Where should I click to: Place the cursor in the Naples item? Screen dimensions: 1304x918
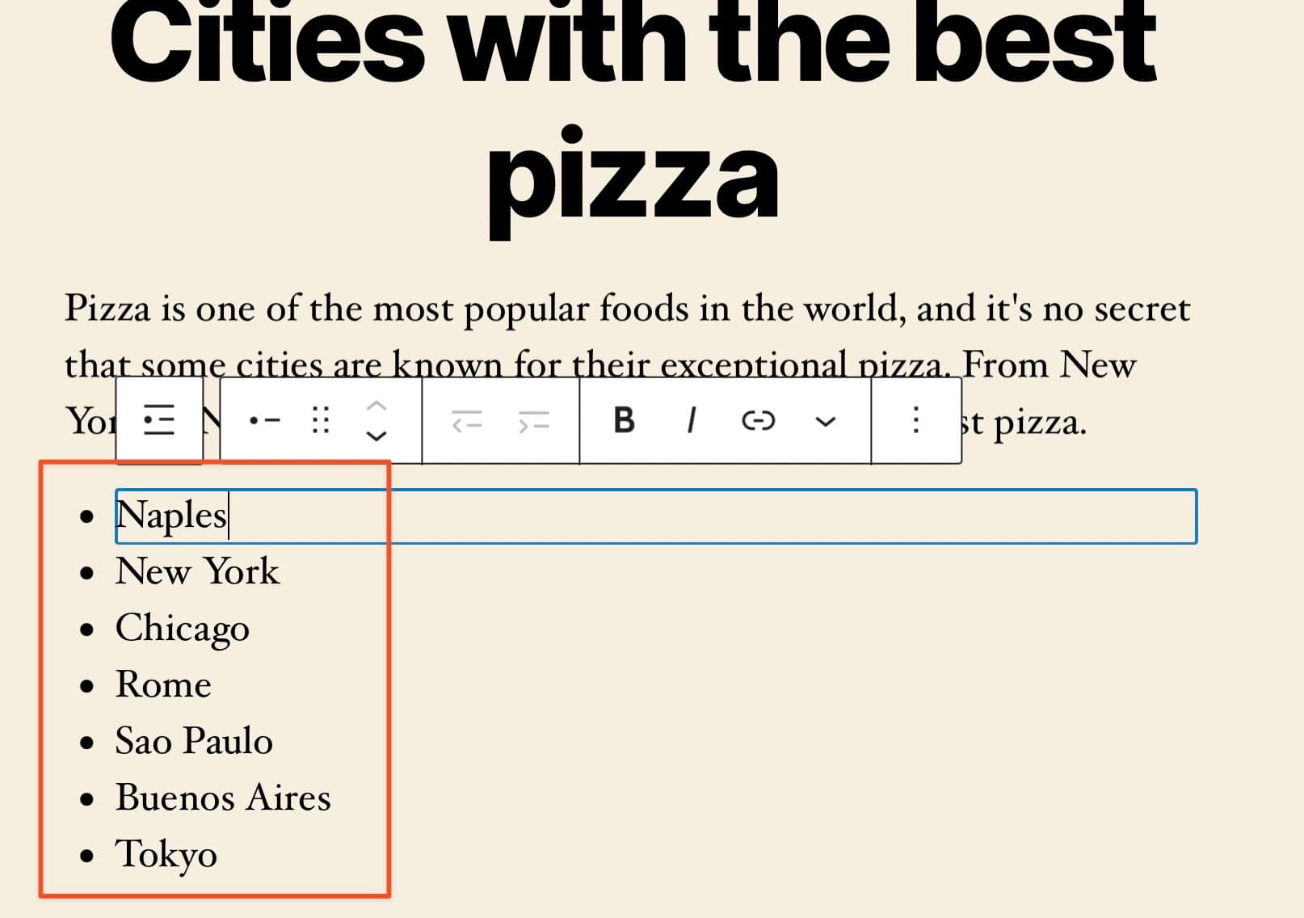(172, 515)
